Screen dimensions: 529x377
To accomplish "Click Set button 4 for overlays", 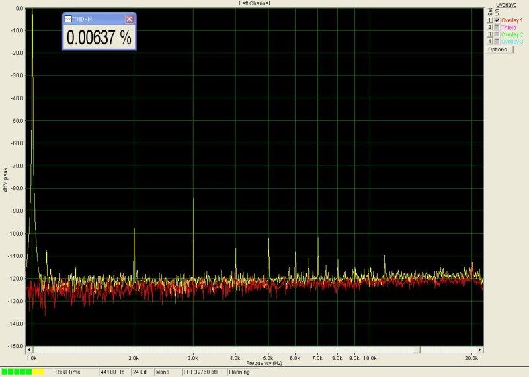I will (x=490, y=42).
